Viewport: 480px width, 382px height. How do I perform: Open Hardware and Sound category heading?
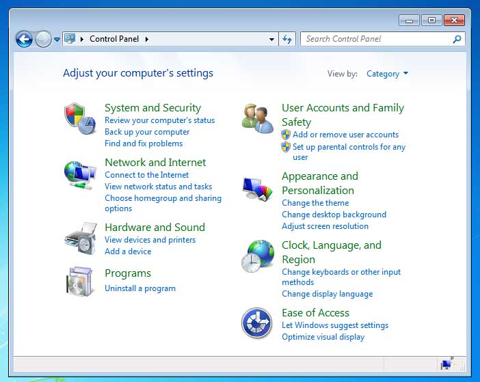point(155,228)
